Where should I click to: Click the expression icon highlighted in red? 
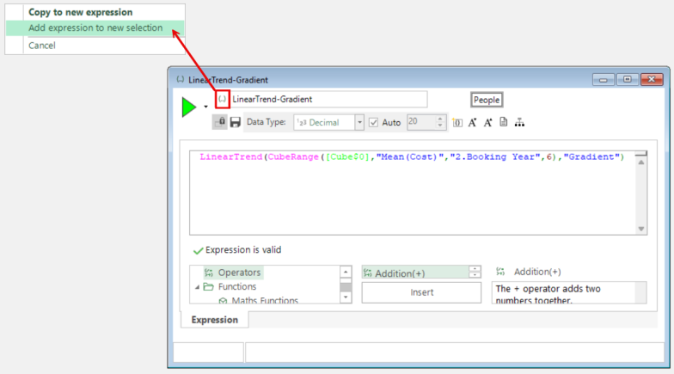coord(222,100)
